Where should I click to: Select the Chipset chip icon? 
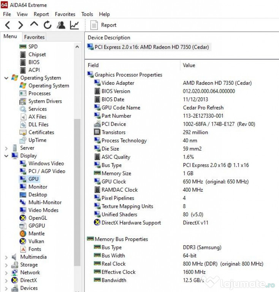[x=23, y=54]
